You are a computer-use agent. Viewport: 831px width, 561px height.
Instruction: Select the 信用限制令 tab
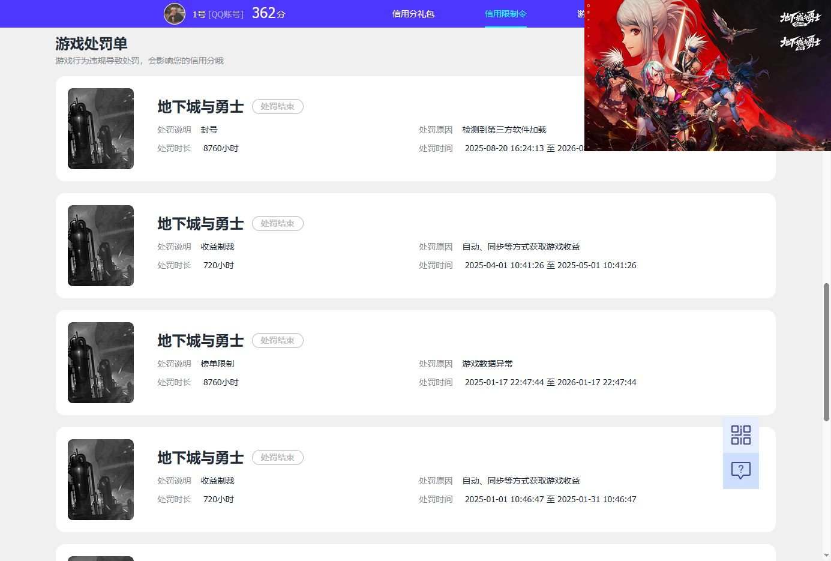click(x=506, y=14)
